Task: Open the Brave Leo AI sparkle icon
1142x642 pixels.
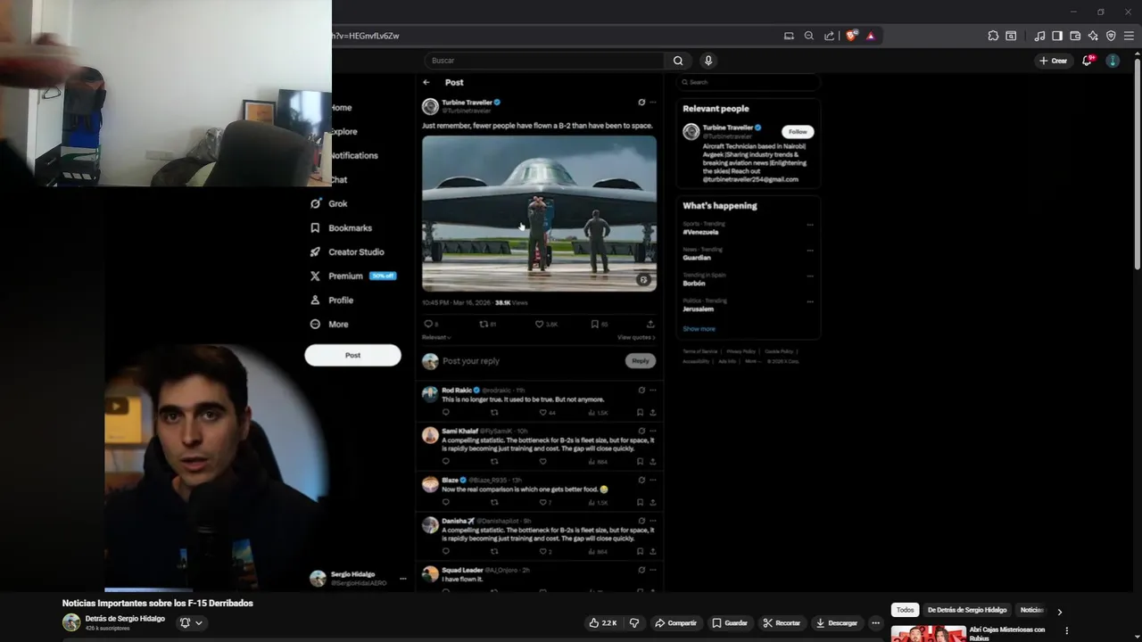Action: [1093, 36]
